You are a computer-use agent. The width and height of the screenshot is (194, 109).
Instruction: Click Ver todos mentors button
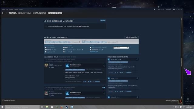[x=103, y=20]
